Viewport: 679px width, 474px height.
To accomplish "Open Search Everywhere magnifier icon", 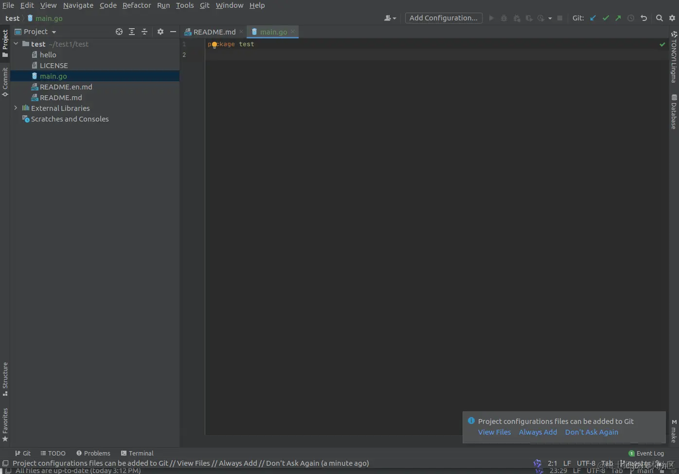I will (x=659, y=18).
